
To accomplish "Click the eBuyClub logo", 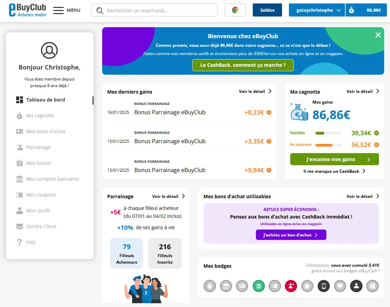I will (x=28, y=10).
